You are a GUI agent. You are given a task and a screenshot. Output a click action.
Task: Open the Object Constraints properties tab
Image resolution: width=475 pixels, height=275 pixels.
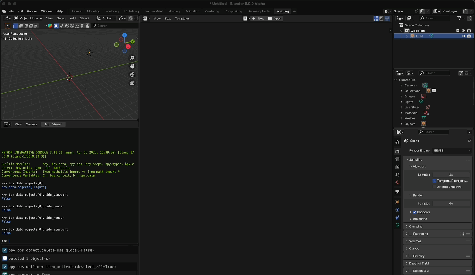[x=397, y=217]
